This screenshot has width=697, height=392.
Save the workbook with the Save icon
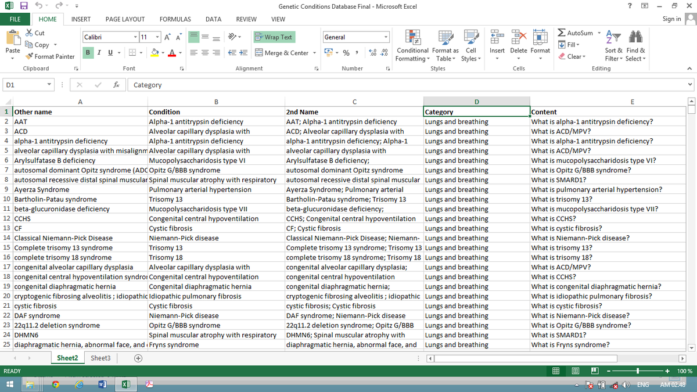tap(24, 6)
